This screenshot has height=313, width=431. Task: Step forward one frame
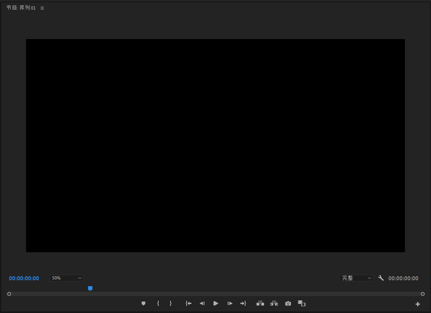point(230,304)
